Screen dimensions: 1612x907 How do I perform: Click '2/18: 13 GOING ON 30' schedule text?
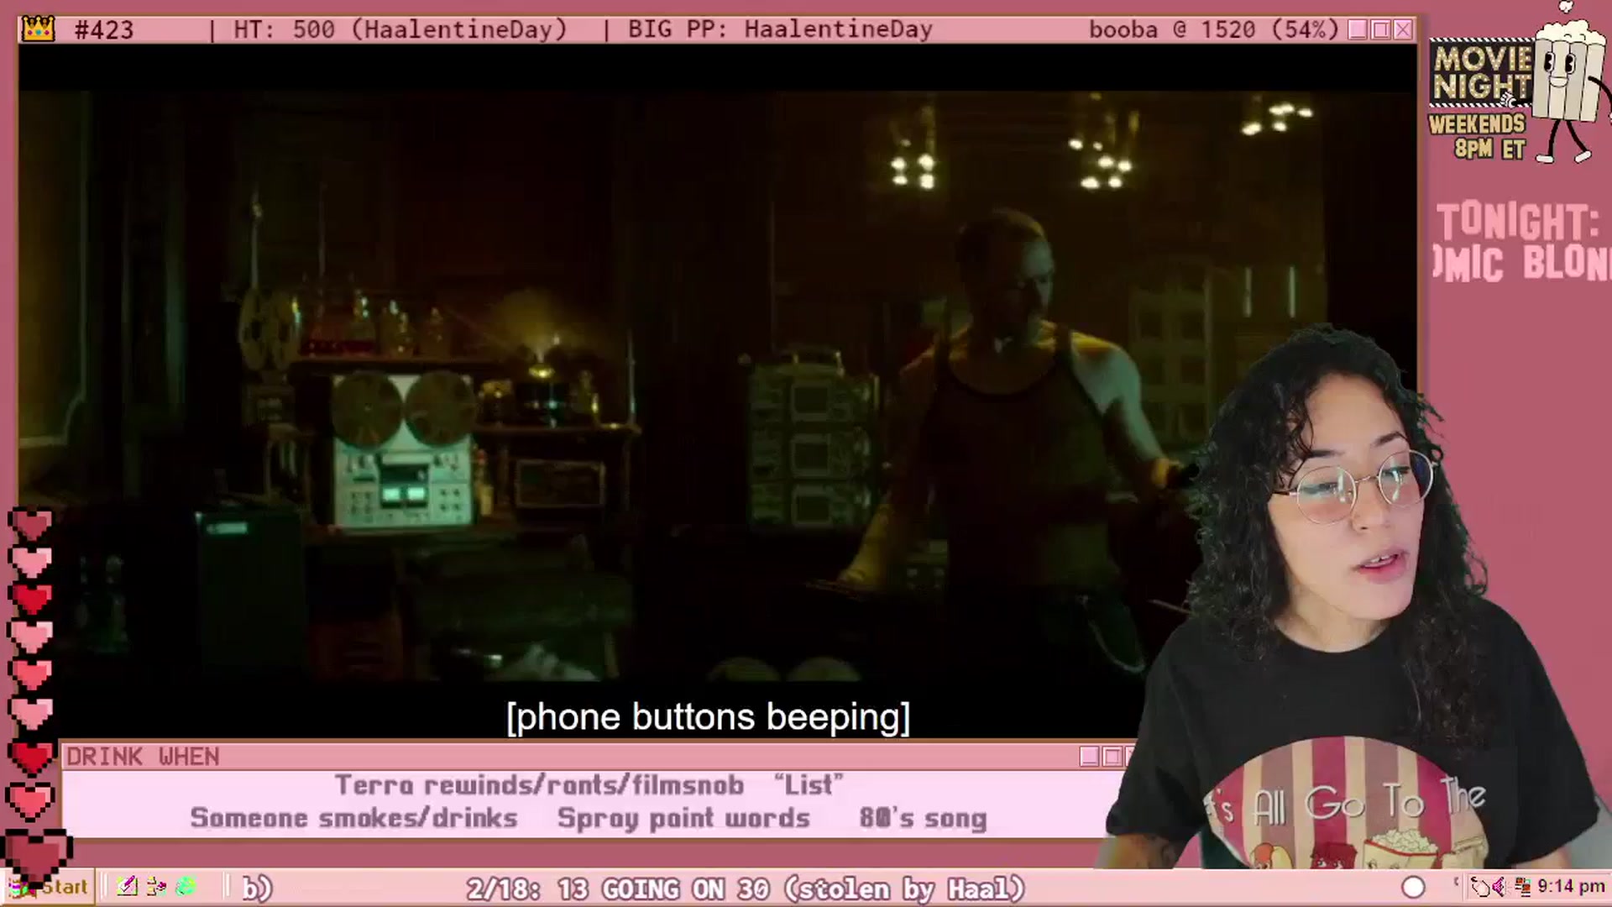pyautogui.click(x=618, y=889)
